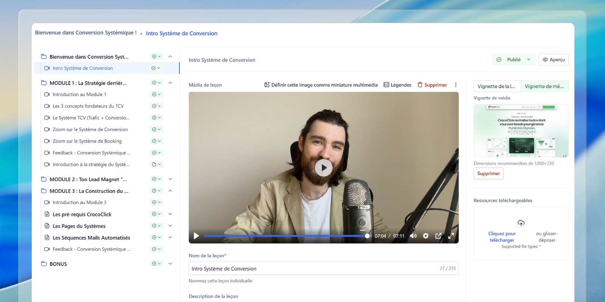
Task: Set this image as multimedia thumbnail
Action: click(321, 85)
